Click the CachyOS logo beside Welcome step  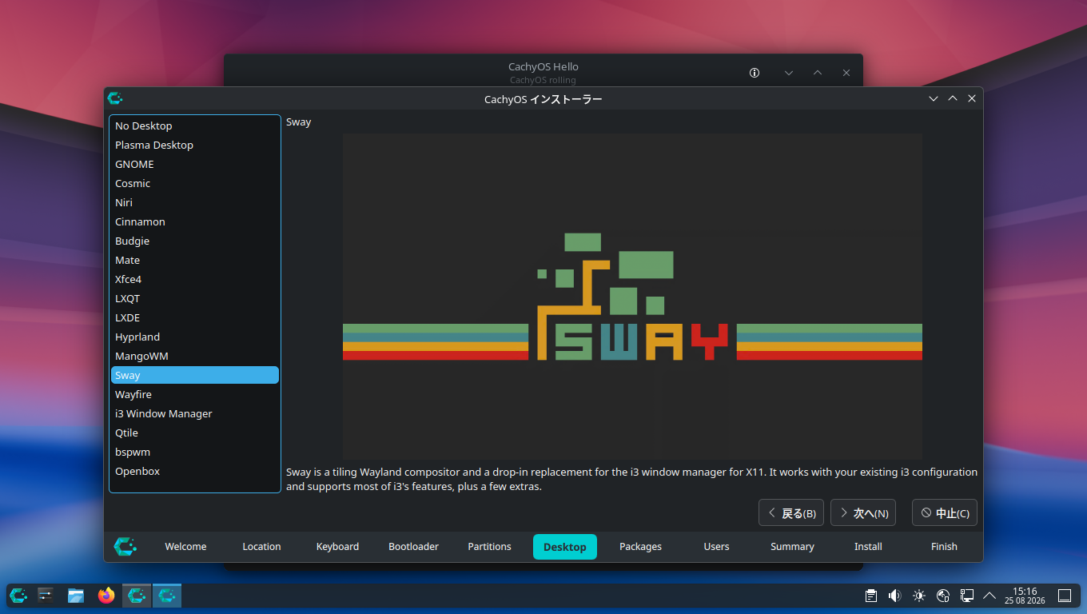click(x=125, y=546)
